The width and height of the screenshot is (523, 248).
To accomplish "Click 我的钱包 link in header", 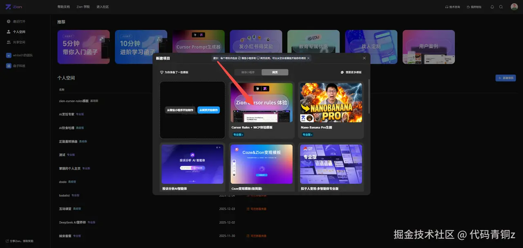I will [476, 7].
